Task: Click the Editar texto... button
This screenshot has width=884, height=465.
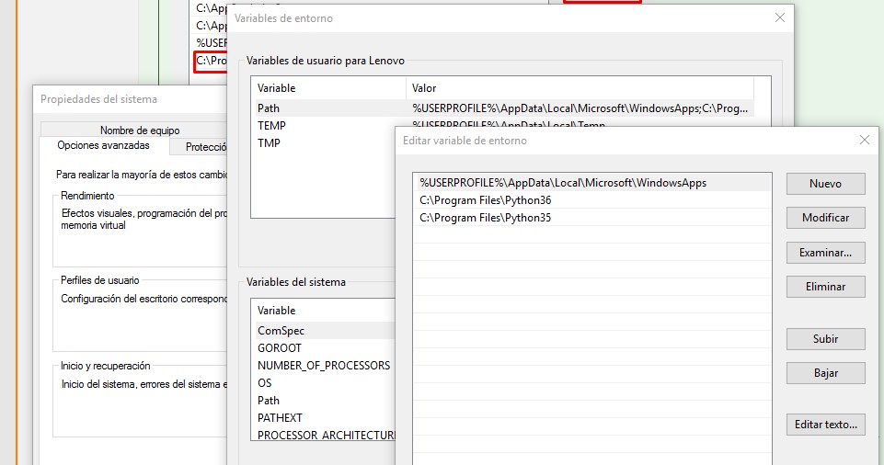Action: (825, 425)
